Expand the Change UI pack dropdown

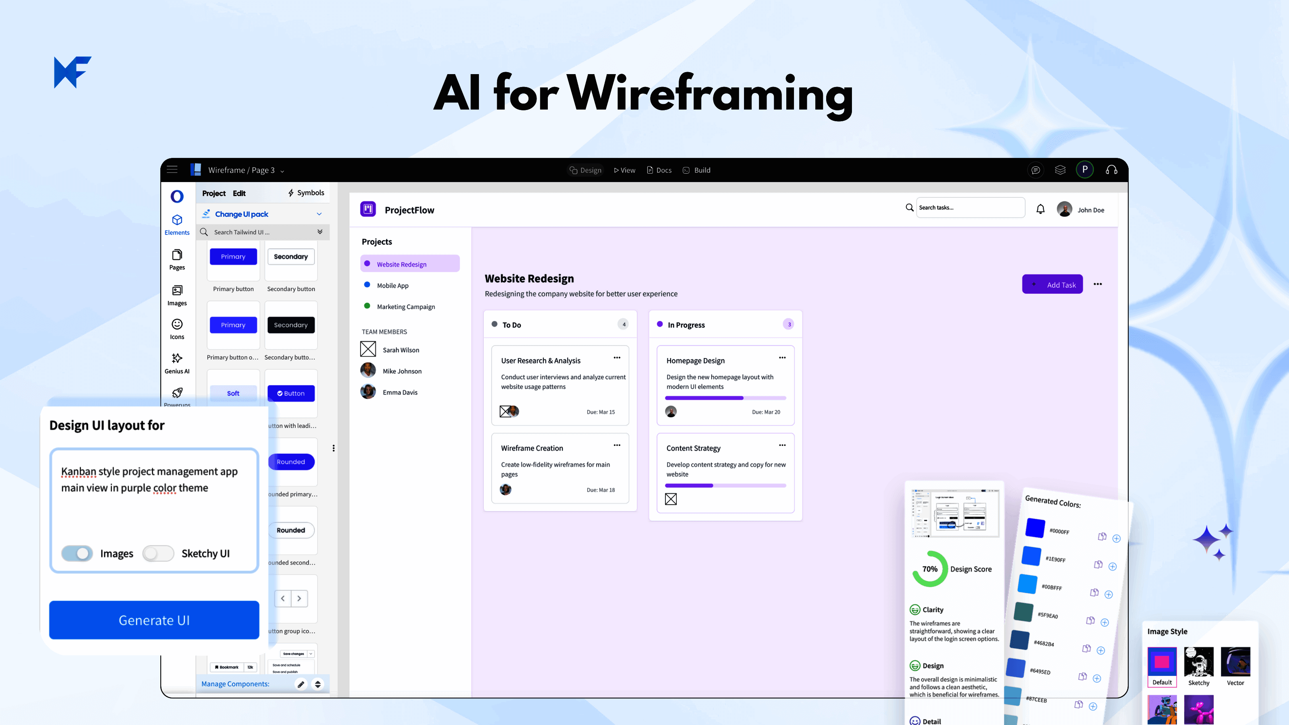pos(319,214)
